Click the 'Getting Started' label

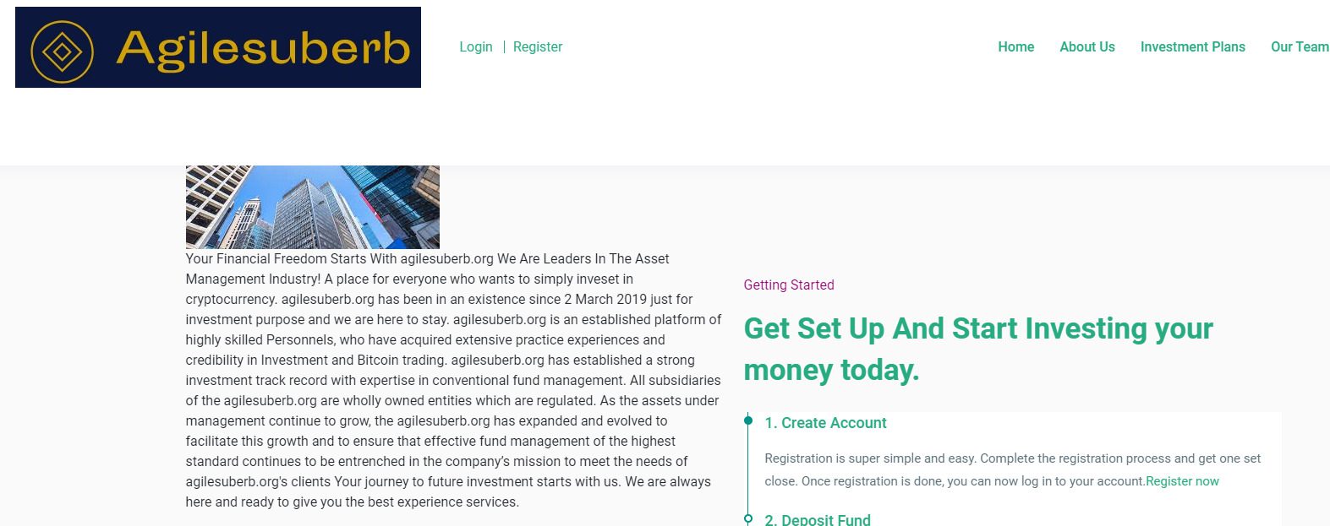789,285
